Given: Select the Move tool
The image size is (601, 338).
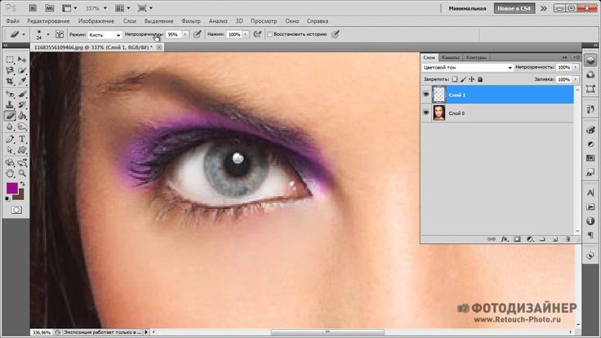Looking at the screenshot, I should 22,60.
